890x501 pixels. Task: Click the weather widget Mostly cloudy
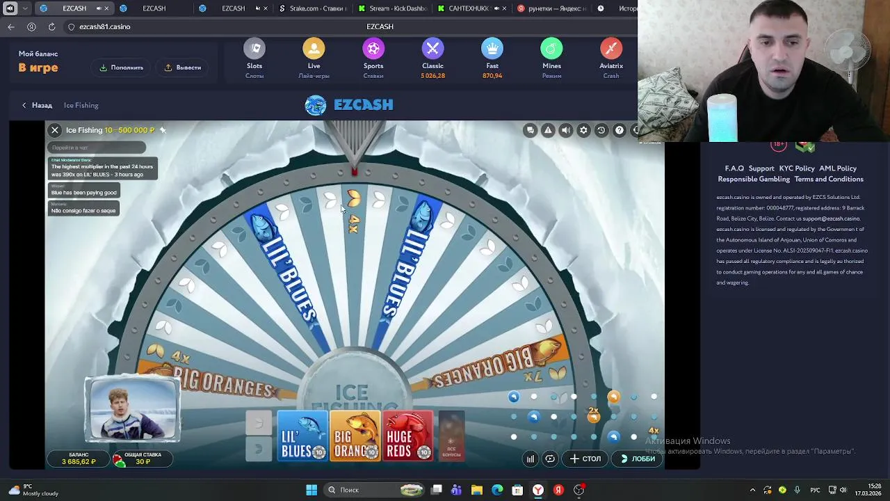[x=35, y=490]
